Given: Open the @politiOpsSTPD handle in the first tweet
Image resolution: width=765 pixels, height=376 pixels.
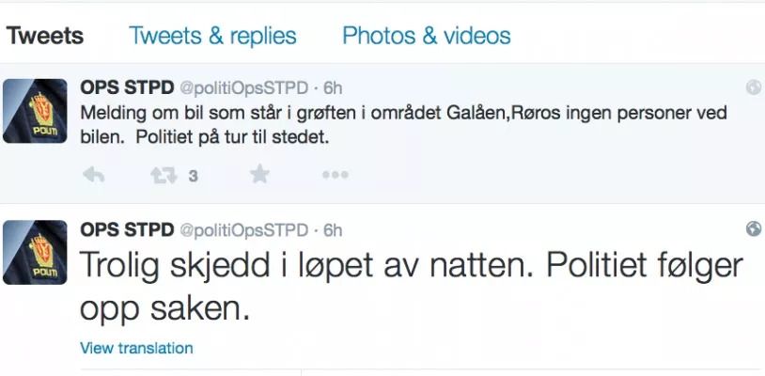Looking at the screenshot, I should click(243, 88).
